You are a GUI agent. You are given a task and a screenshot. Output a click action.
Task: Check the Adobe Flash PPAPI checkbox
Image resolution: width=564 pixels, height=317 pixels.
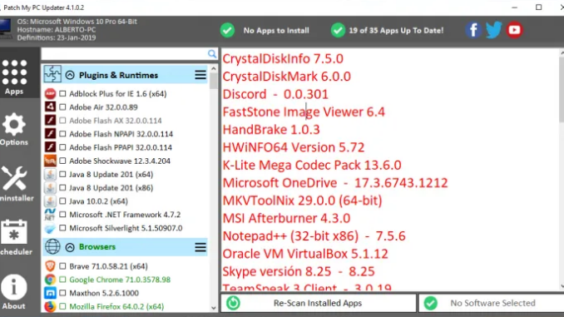pos(62,147)
